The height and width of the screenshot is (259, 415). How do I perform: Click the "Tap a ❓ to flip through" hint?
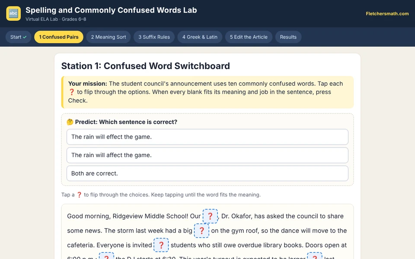161,195
